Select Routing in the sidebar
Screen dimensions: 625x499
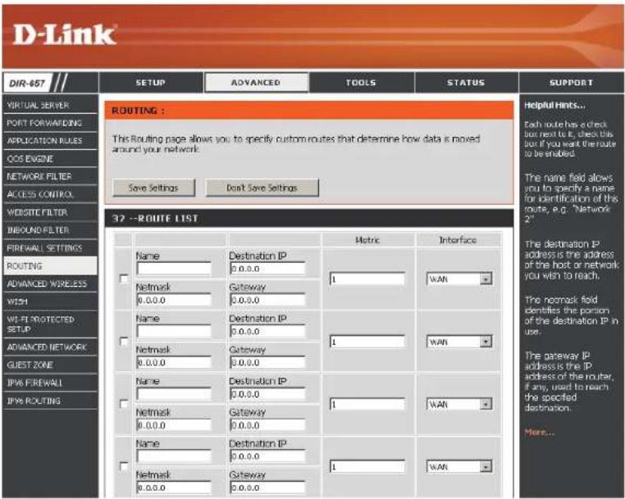(x=50, y=265)
